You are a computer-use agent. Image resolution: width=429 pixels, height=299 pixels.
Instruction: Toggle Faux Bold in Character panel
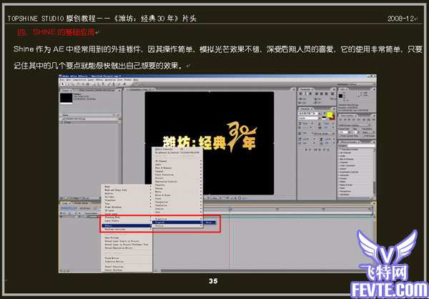pyautogui.click(x=306, y=149)
